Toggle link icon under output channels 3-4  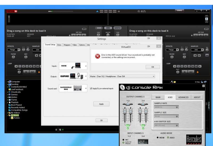(x=143, y=125)
